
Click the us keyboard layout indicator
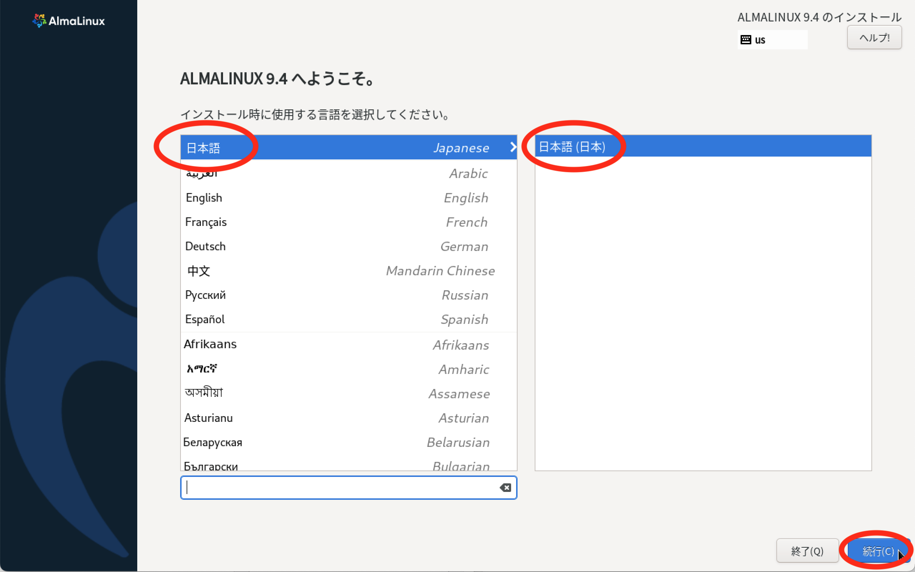point(772,40)
